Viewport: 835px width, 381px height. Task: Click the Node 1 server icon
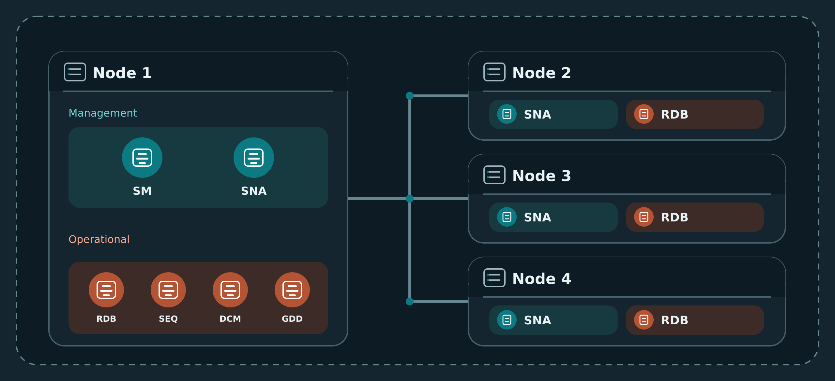pyautogui.click(x=75, y=72)
